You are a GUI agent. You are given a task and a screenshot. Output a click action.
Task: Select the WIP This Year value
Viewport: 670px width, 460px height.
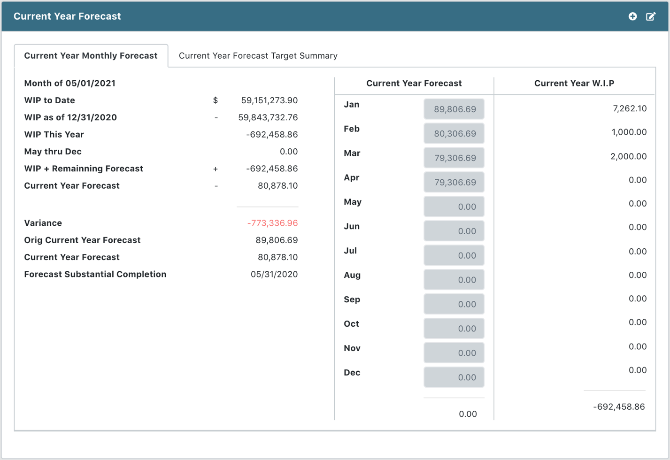pos(272,135)
